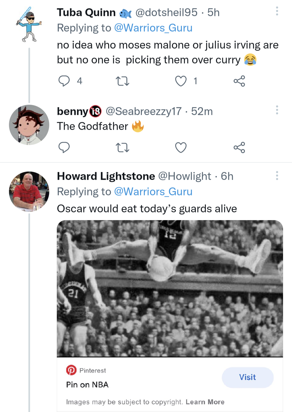Reply to benny's Godfather tweet
The image size is (292, 412).
point(64,147)
